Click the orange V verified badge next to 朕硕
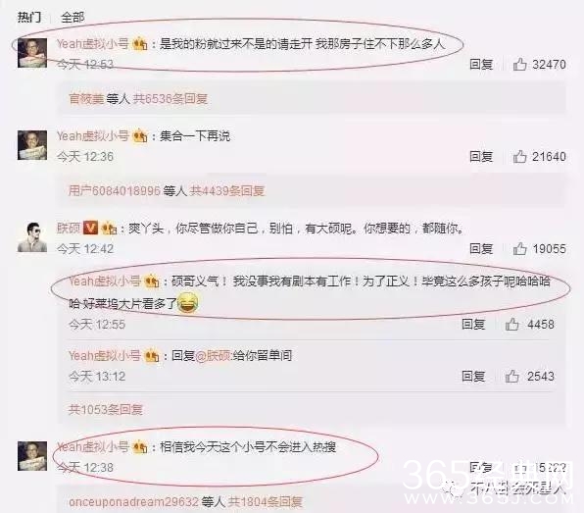 [90, 228]
